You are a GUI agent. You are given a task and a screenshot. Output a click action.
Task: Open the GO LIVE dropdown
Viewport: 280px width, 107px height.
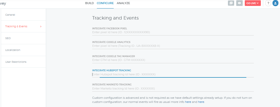(253, 3)
